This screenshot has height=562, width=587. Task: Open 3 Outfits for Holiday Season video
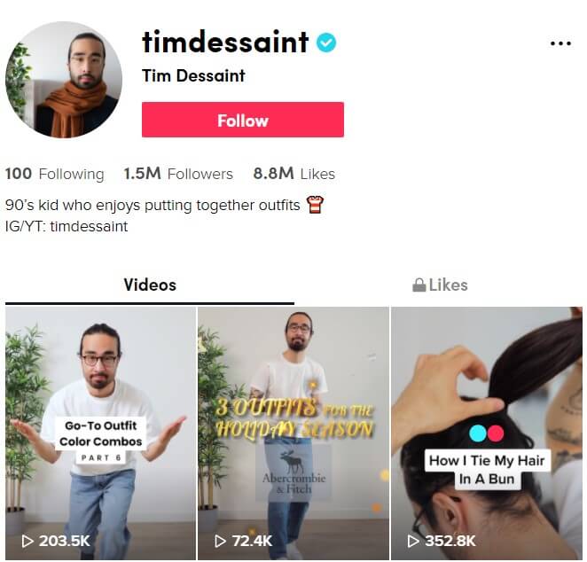(293, 433)
